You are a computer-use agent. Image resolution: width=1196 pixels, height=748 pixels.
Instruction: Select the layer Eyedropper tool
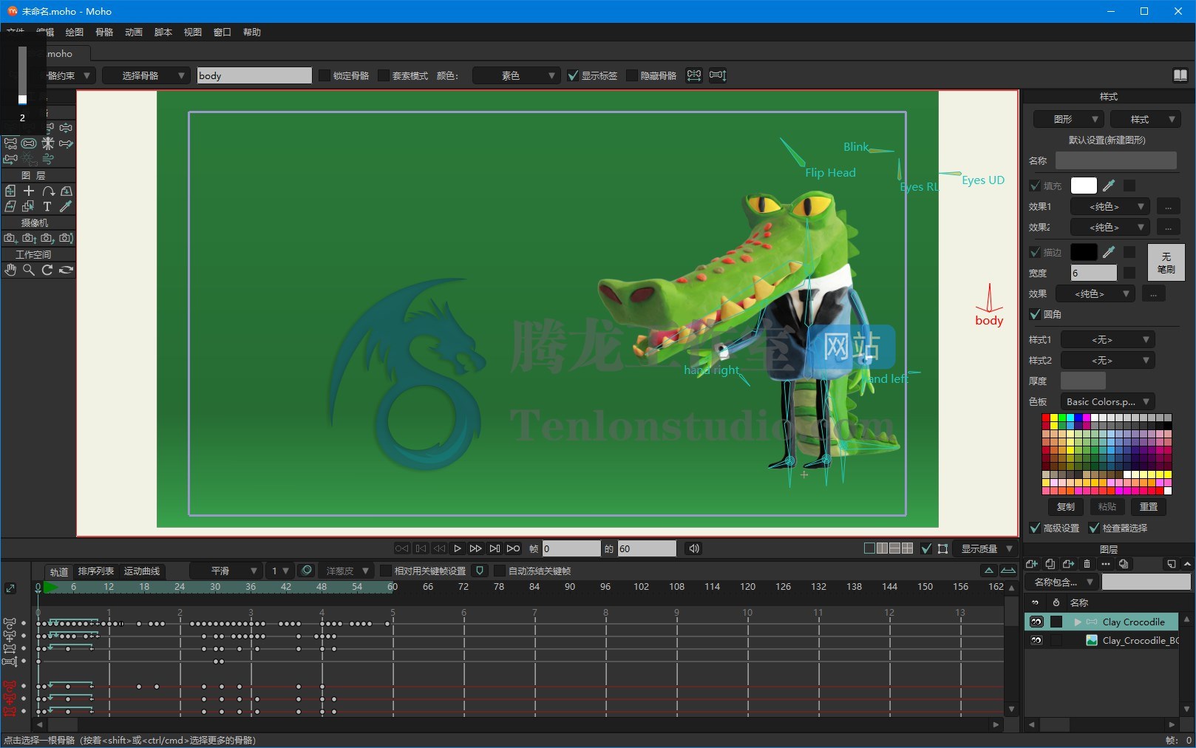coord(66,206)
